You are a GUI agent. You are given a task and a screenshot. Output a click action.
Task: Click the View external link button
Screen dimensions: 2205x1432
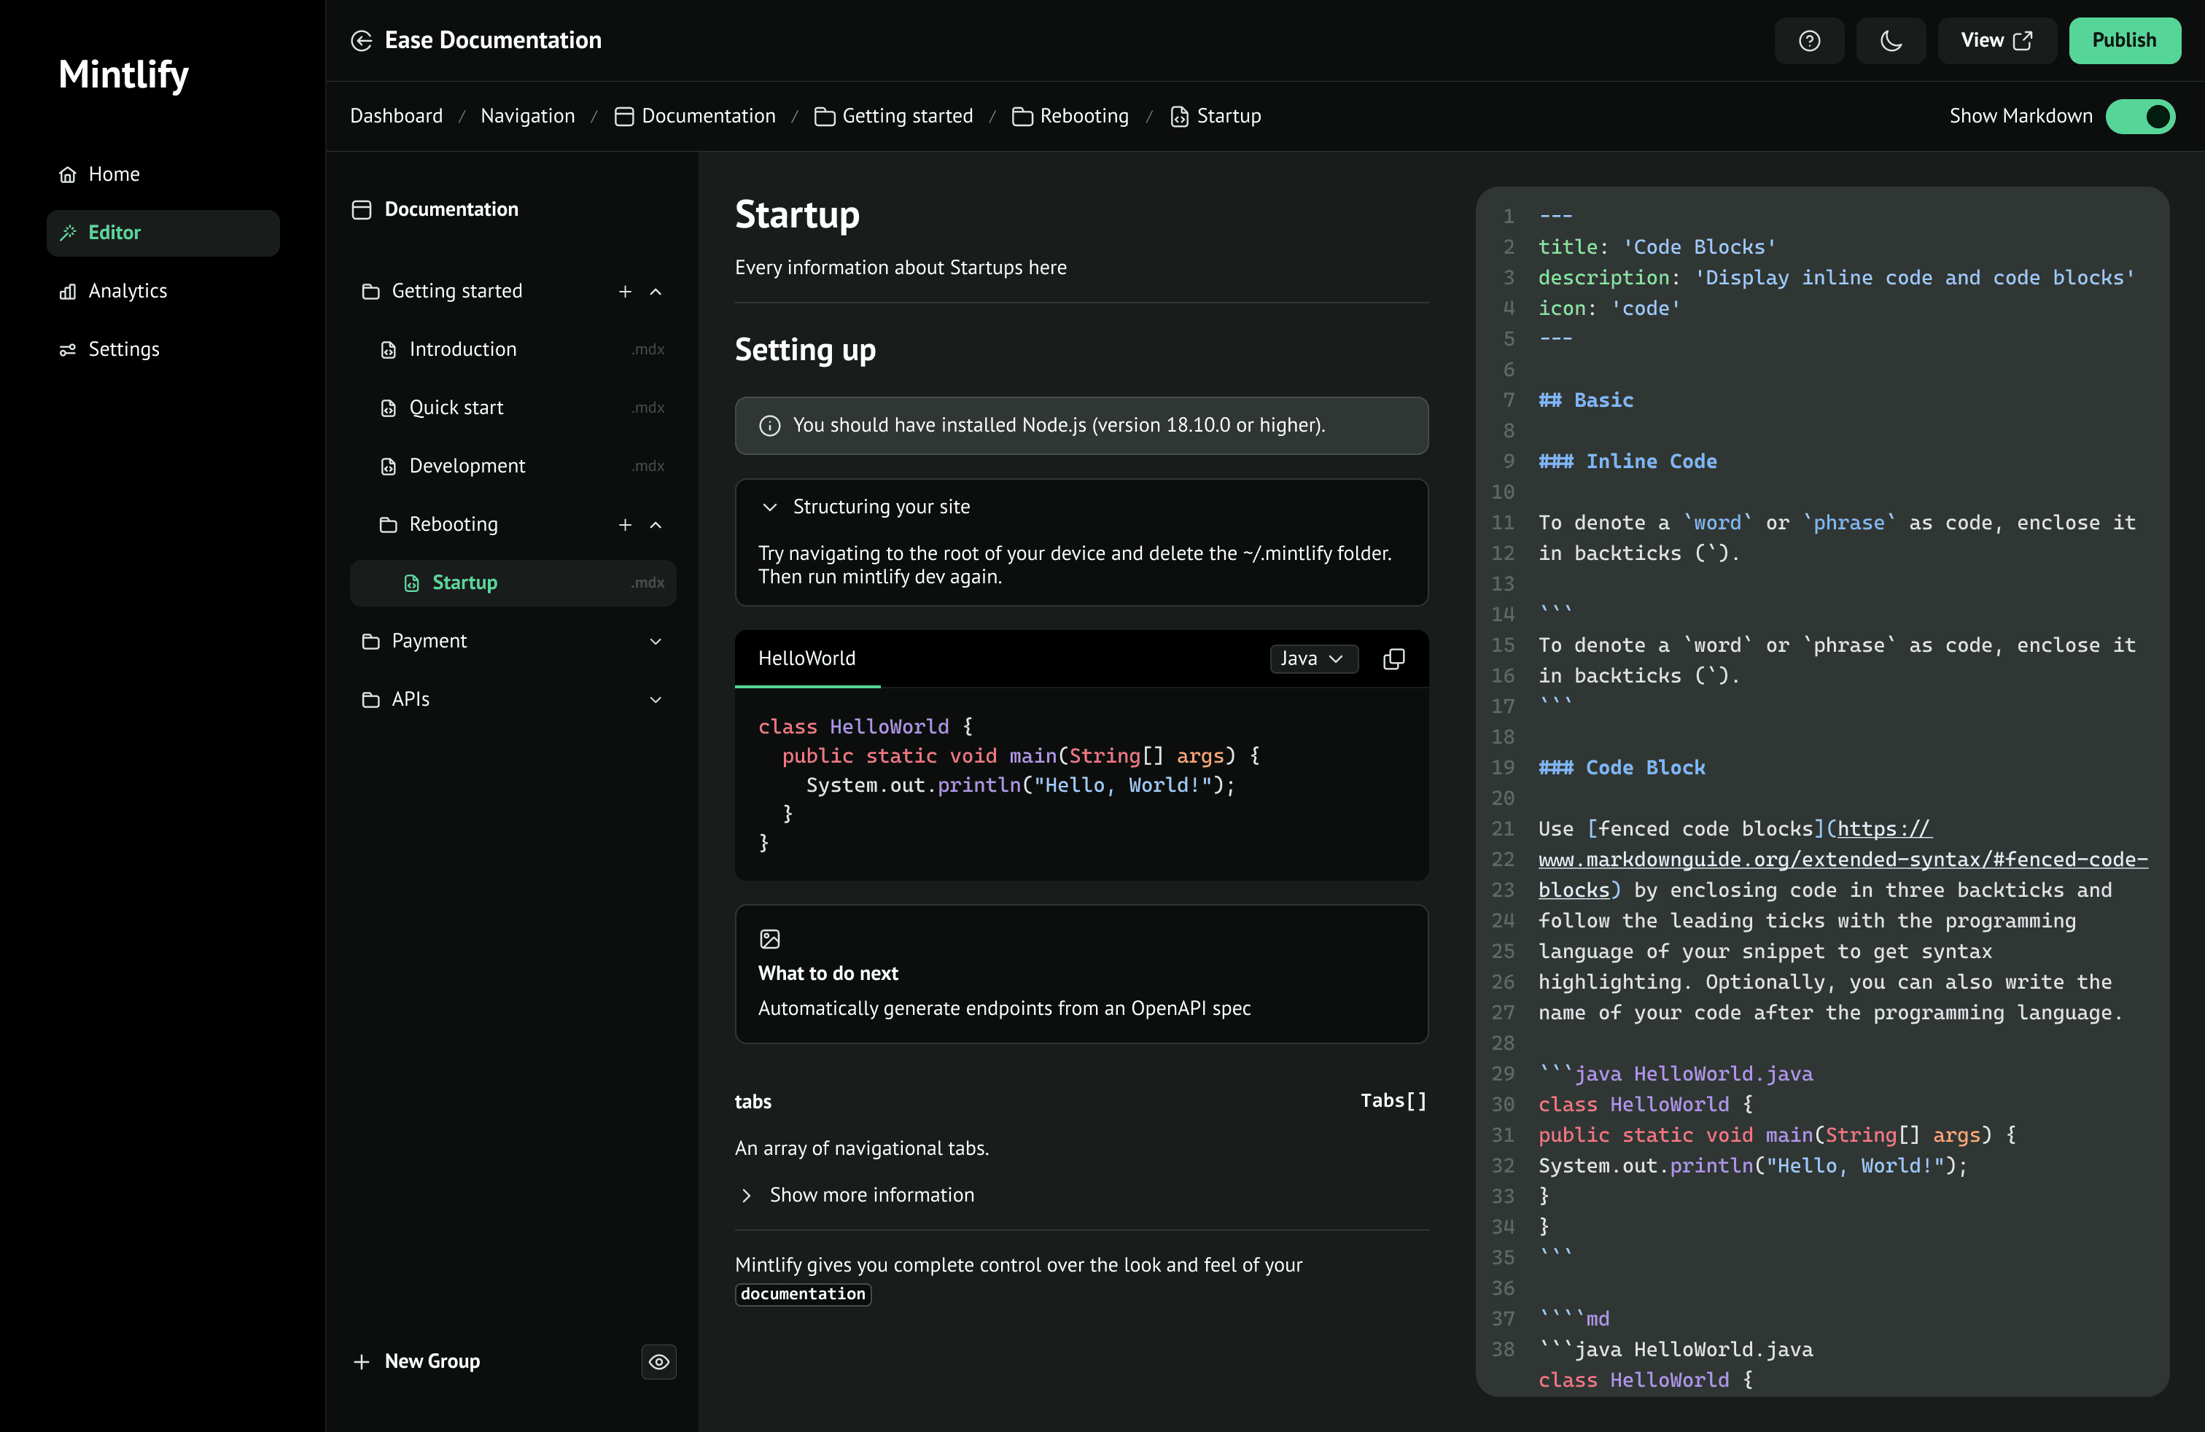point(1996,41)
